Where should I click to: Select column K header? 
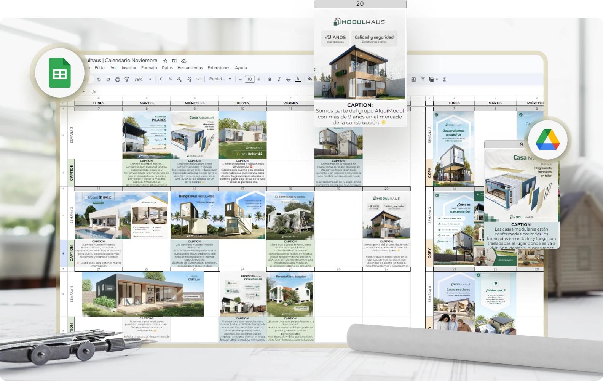point(454,98)
